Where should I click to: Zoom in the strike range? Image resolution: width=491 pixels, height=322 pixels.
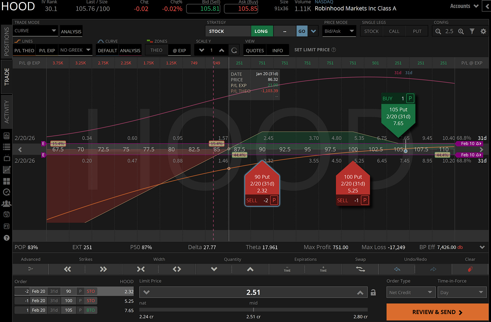[461, 31]
